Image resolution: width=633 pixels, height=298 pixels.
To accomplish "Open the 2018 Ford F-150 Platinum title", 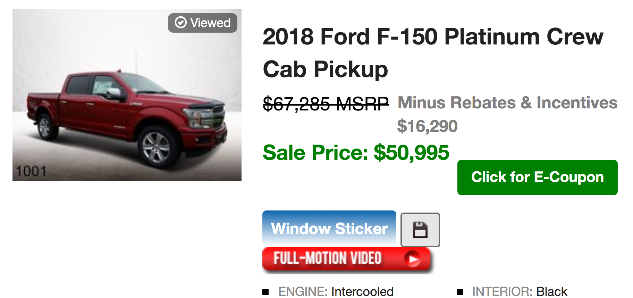I will [x=433, y=37].
